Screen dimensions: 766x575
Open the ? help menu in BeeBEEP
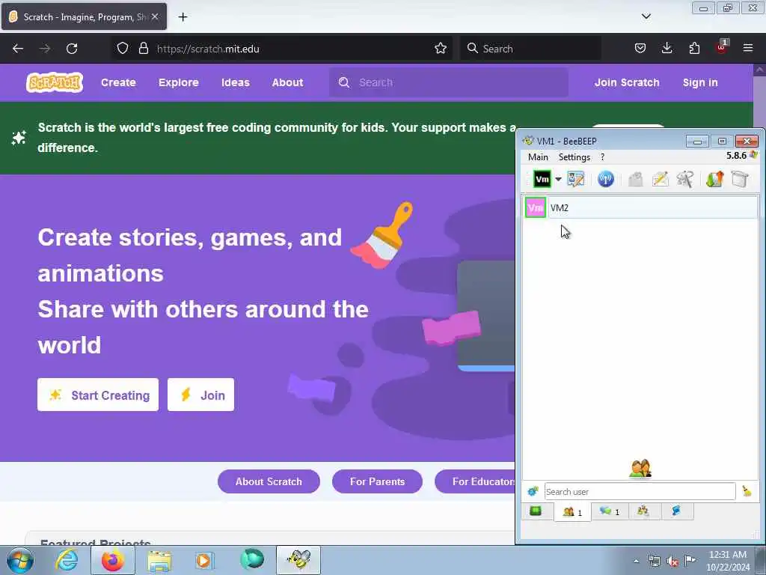[602, 157]
